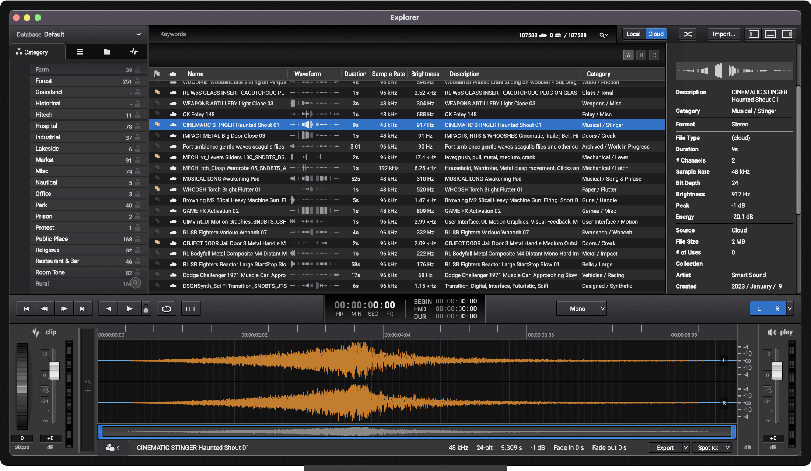The width and height of the screenshot is (811, 471).
Task: Open the Export options arrow
Action: pyautogui.click(x=685, y=448)
